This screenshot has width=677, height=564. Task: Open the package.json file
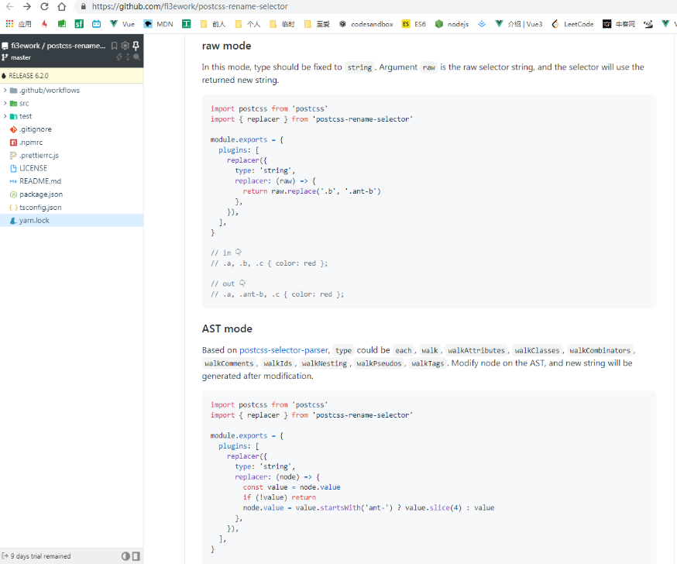[x=72, y=194]
